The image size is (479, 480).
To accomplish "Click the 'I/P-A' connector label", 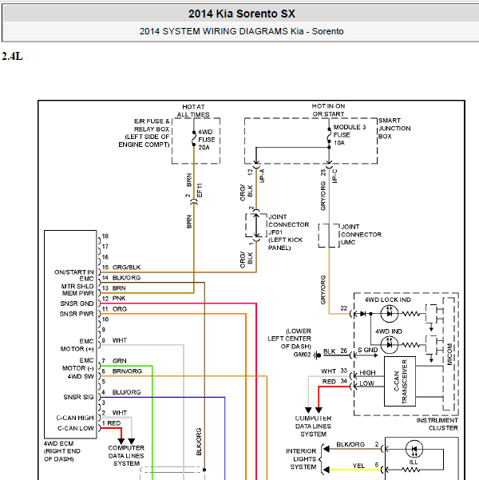I will coord(262,176).
